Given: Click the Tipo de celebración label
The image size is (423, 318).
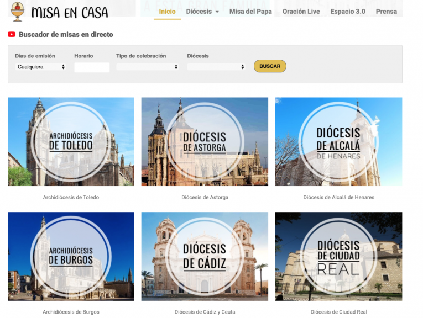Looking at the screenshot, I should 141,56.
